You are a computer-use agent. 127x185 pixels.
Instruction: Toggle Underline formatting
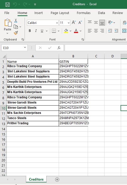(42, 31)
